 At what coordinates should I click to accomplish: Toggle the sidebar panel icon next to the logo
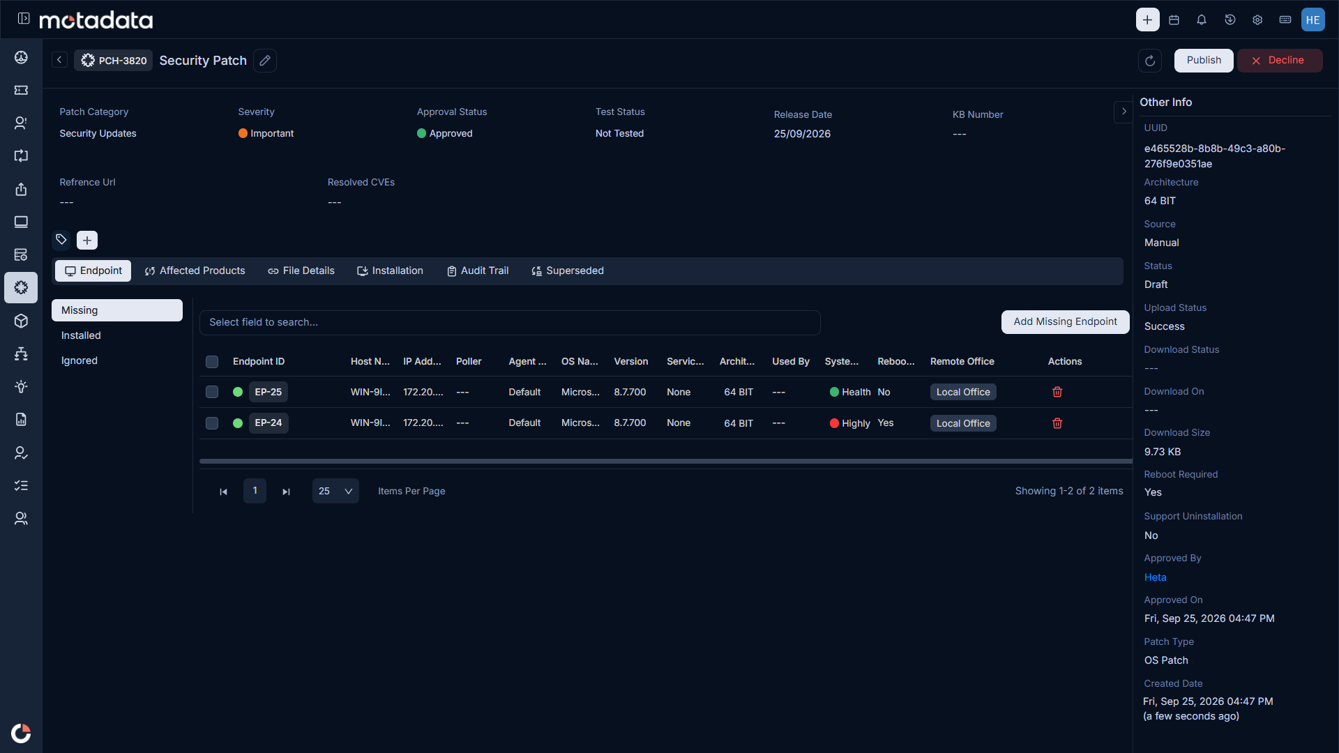[x=24, y=19]
